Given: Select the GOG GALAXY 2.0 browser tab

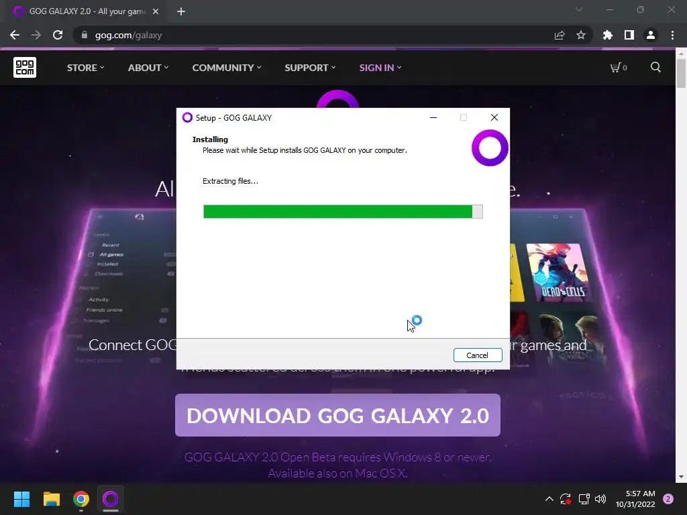Looking at the screenshot, I should point(85,11).
